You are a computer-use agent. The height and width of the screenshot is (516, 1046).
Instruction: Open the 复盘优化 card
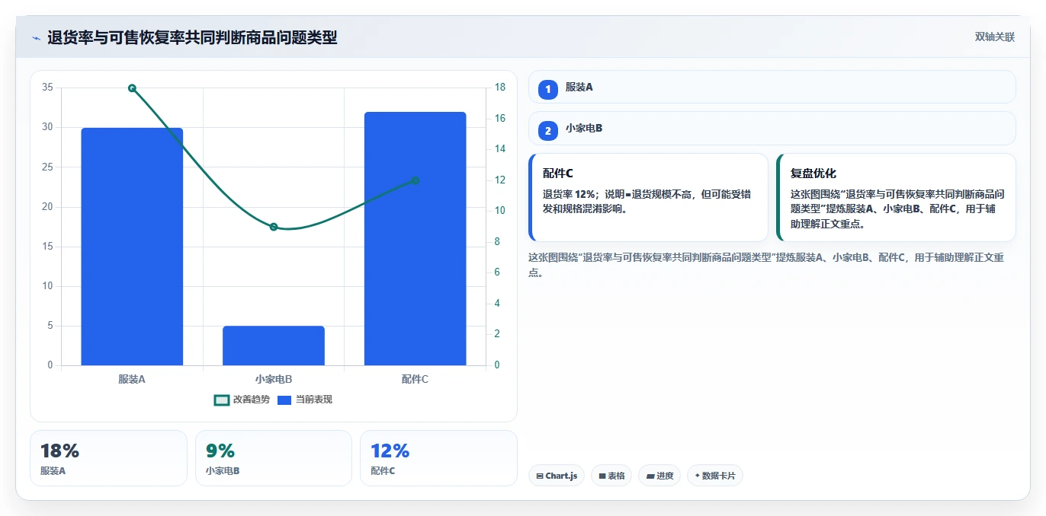[x=896, y=197]
